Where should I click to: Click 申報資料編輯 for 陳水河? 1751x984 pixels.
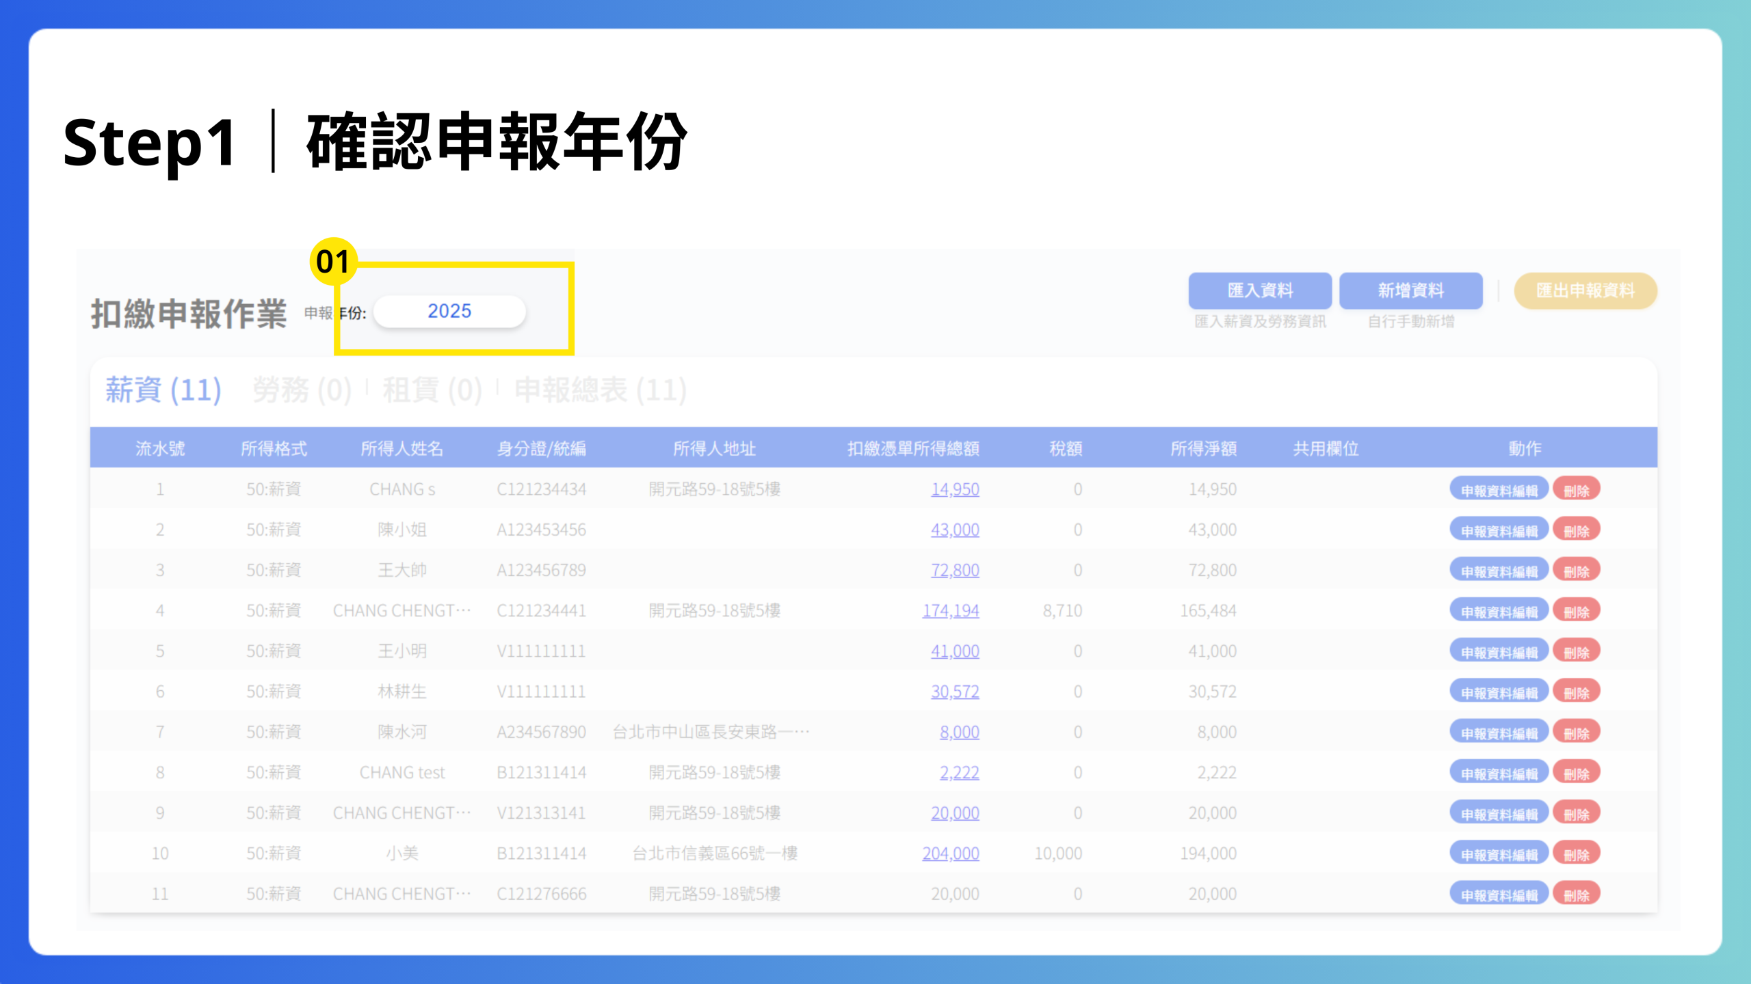pyautogui.click(x=1499, y=733)
